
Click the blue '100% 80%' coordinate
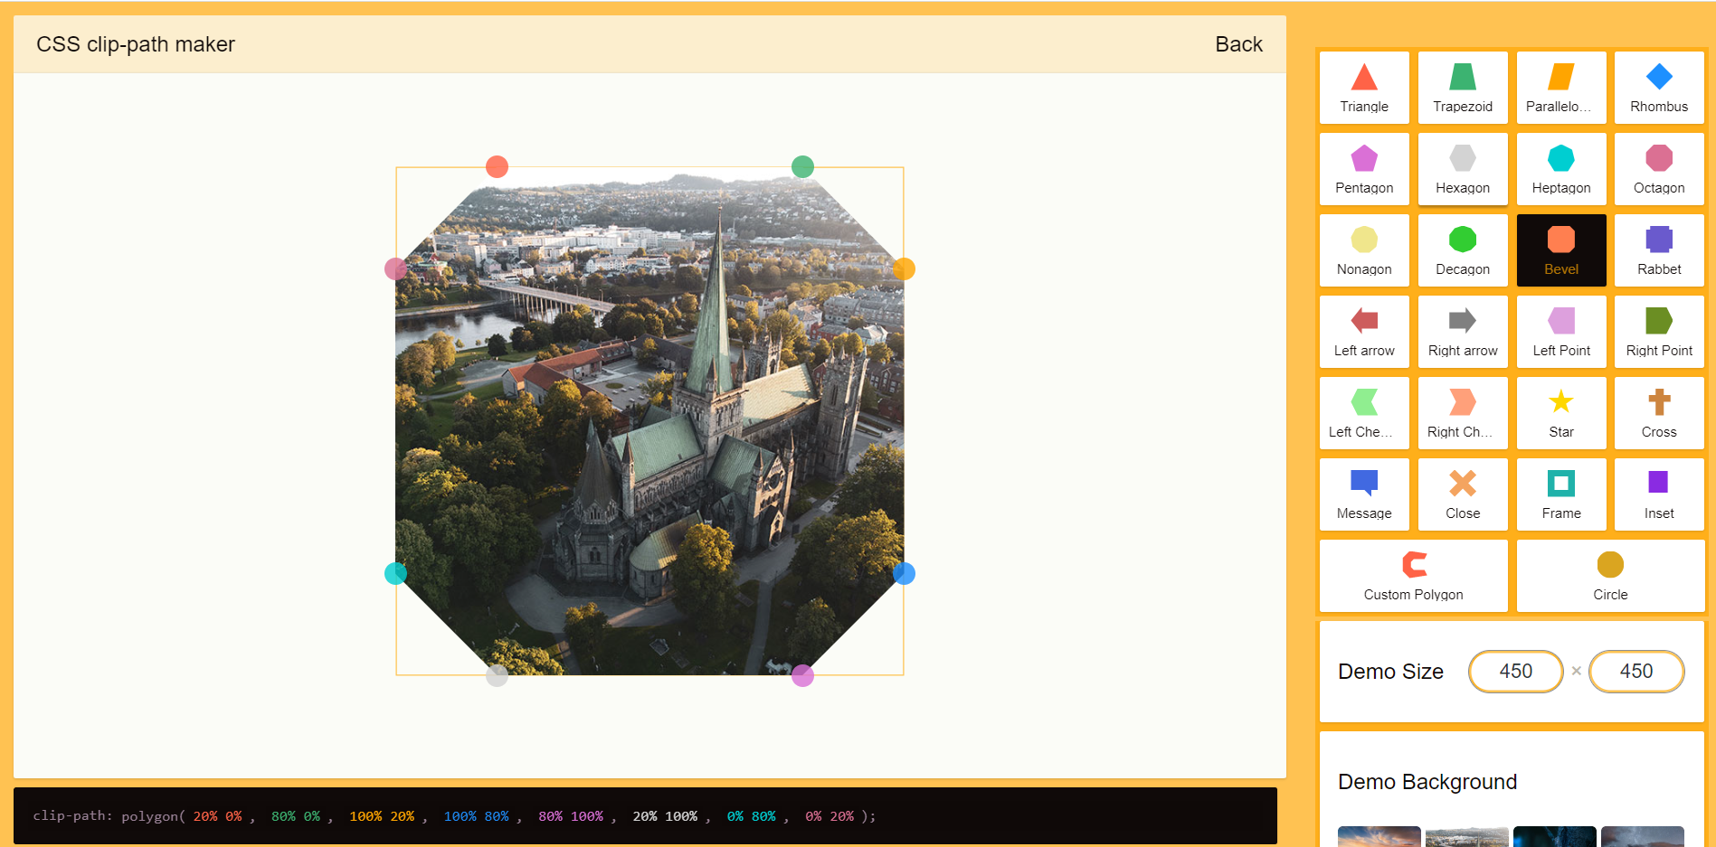coord(476,816)
